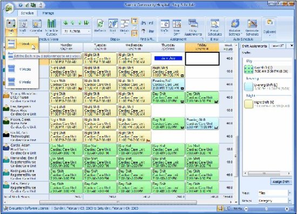Click the Refresh icon in Display group

pyautogui.click(x=100, y=26)
